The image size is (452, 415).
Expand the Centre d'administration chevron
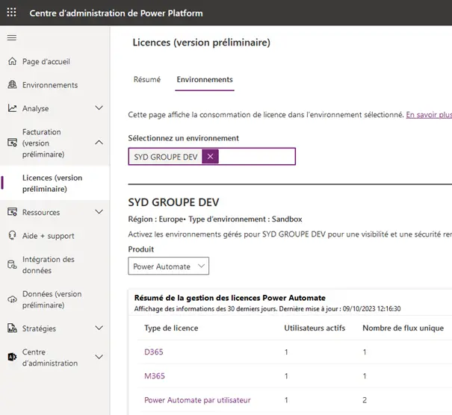point(99,357)
